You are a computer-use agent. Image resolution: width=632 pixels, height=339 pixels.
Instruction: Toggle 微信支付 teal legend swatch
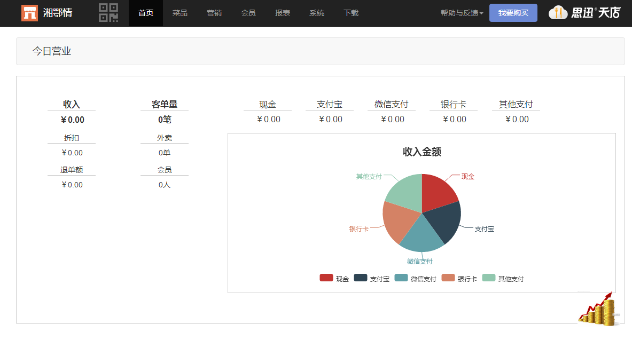401,278
